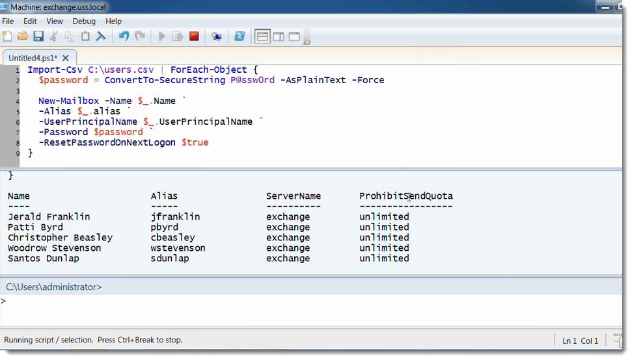This screenshot has height=360, width=632.
Task: Click Santos Dunlap in the output
Action: click(x=44, y=259)
